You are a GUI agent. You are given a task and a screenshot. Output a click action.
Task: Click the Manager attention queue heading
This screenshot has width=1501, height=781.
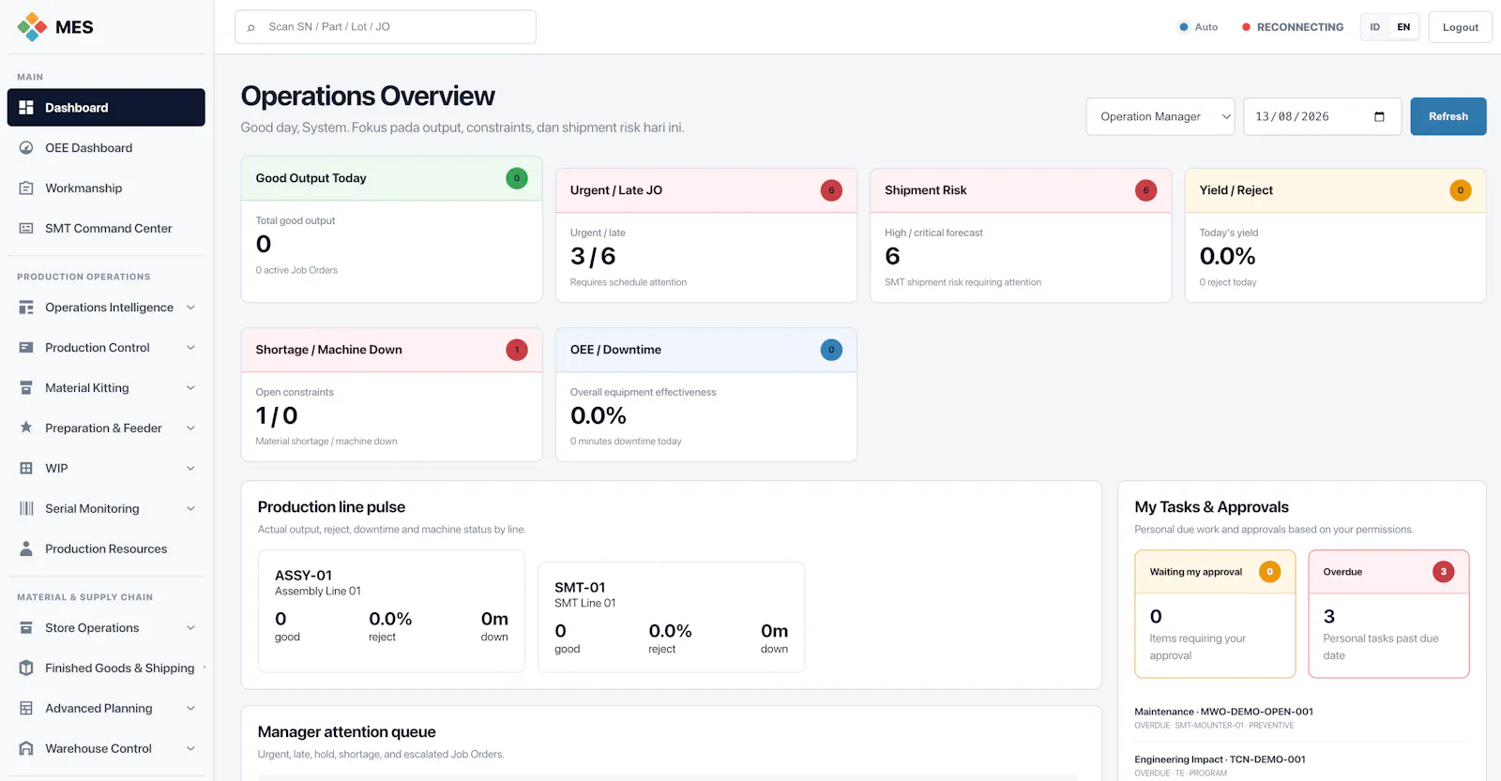point(347,732)
